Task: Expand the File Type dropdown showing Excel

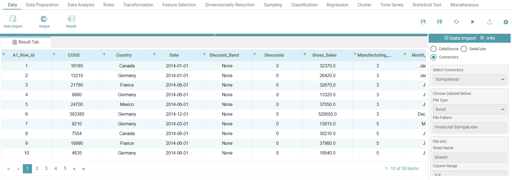Action: (469, 109)
